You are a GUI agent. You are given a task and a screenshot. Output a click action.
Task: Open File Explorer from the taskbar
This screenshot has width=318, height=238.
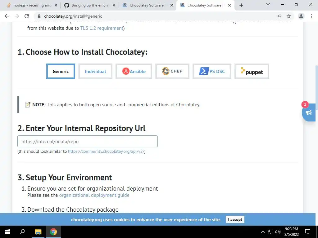38,232
